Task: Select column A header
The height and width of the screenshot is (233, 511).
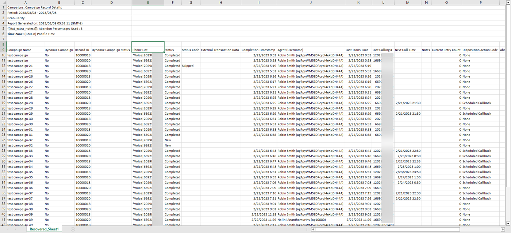Action: tap(25, 2)
